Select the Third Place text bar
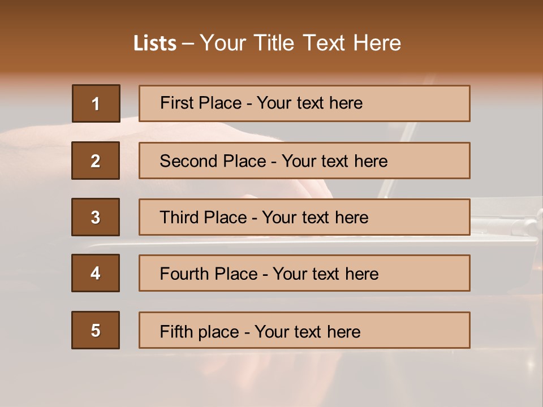 (304, 217)
